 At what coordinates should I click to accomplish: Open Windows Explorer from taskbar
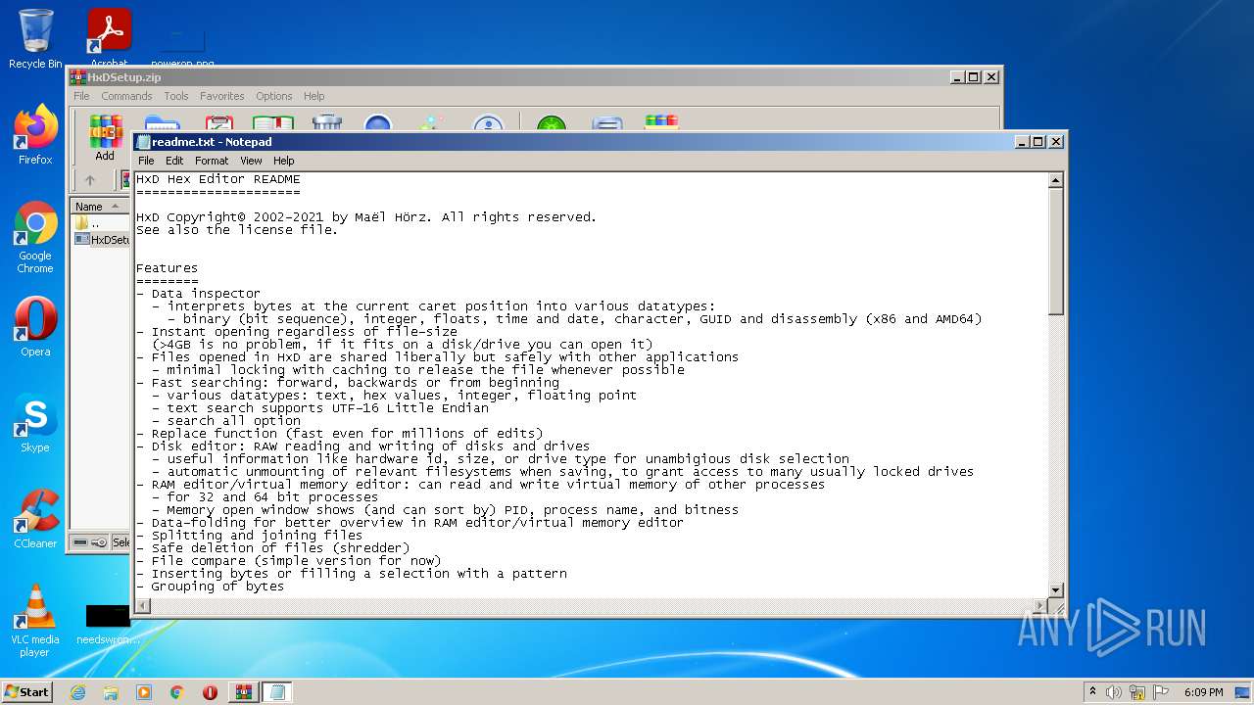[111, 692]
